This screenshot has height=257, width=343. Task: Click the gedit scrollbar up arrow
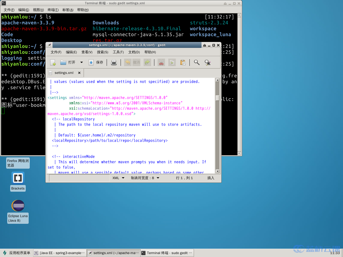point(217,80)
